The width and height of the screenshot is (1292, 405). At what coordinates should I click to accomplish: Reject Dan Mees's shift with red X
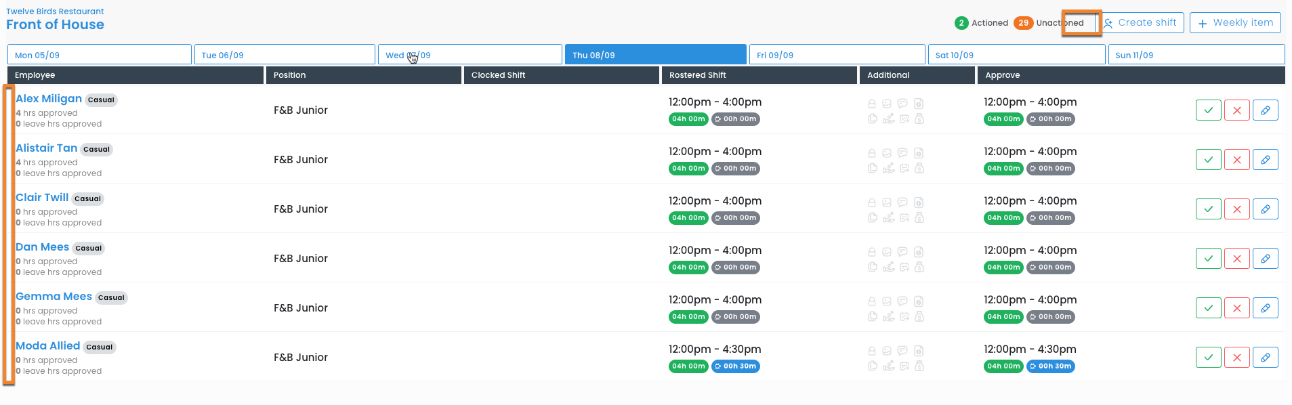1236,259
